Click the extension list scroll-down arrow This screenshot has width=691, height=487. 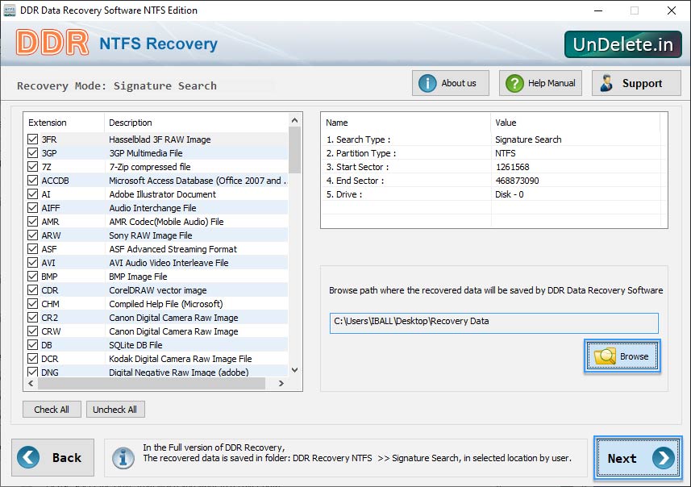[295, 370]
